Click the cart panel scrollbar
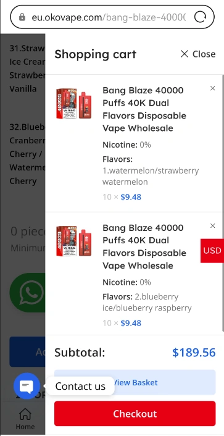This screenshot has height=436, width=224. point(223,203)
